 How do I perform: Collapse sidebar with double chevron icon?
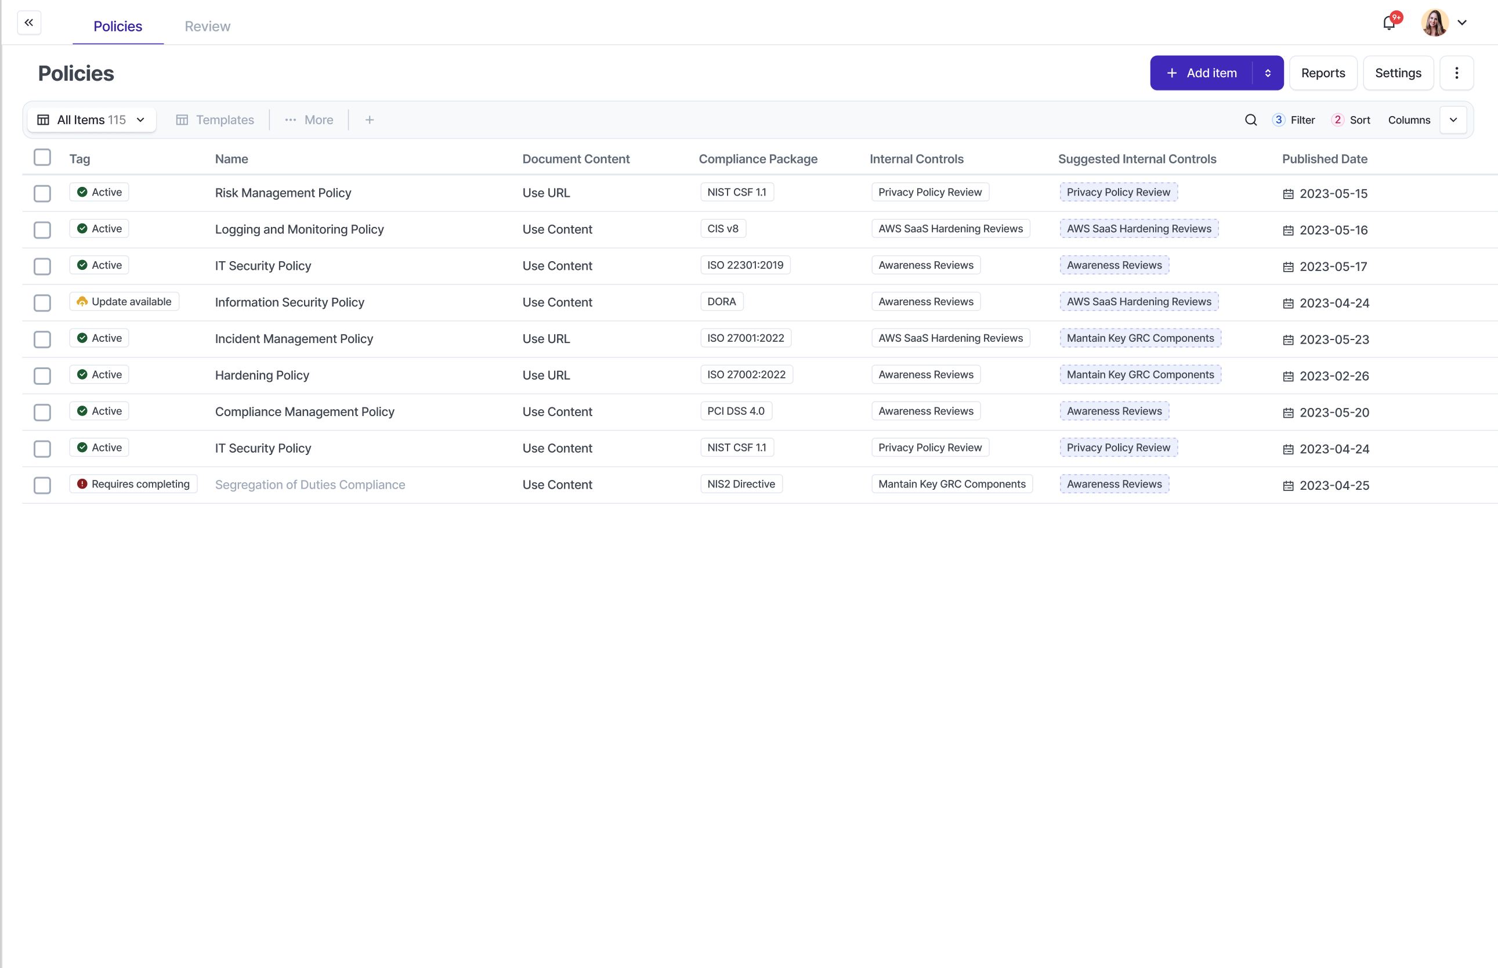coord(29,23)
